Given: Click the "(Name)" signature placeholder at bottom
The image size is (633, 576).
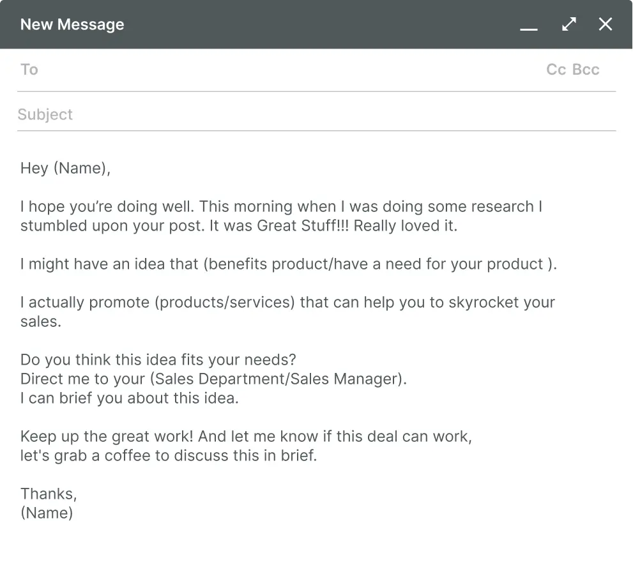Looking at the screenshot, I should click(x=47, y=513).
